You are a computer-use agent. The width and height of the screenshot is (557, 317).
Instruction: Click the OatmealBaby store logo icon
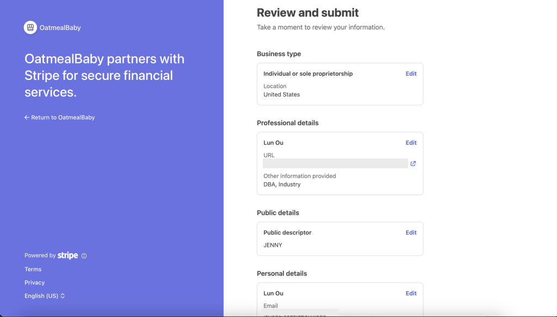tap(30, 27)
